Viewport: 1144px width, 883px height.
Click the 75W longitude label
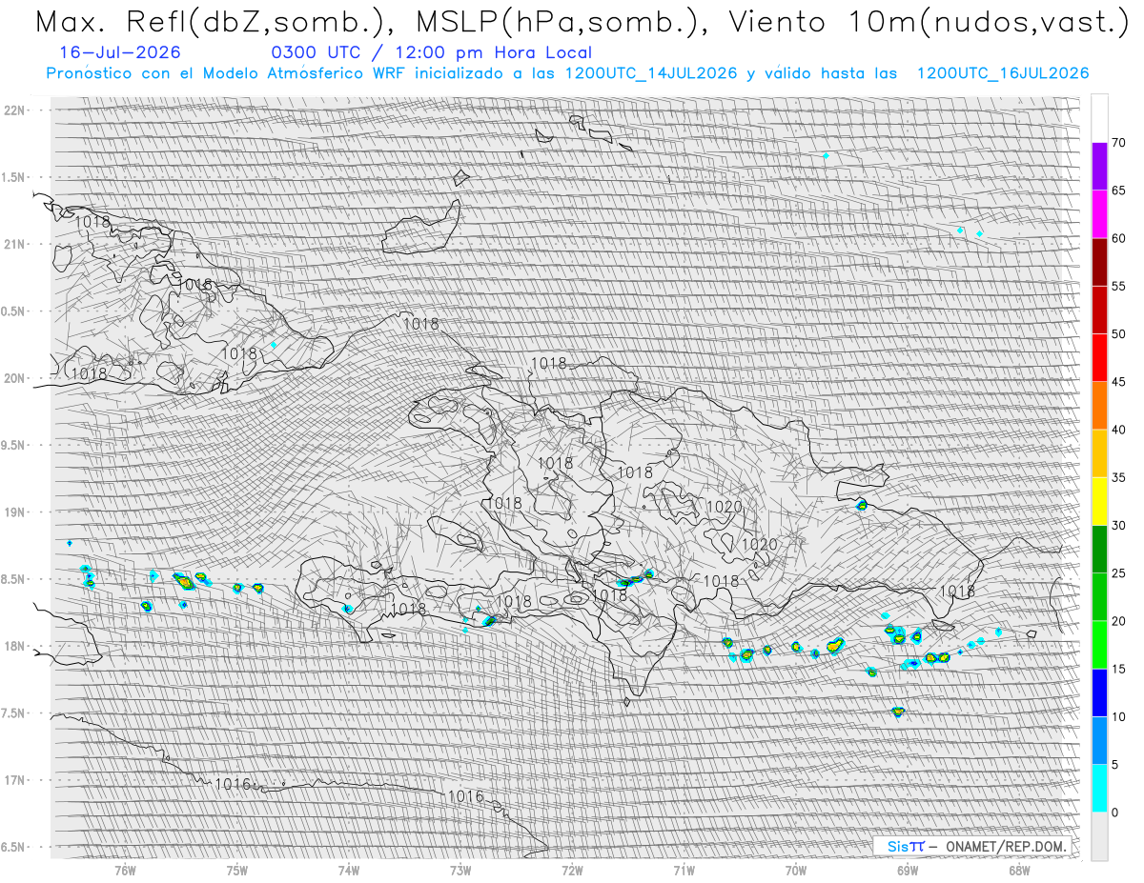coord(236,870)
